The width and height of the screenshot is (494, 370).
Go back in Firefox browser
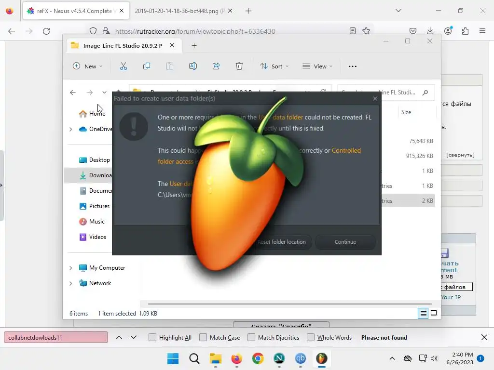[x=12, y=31]
